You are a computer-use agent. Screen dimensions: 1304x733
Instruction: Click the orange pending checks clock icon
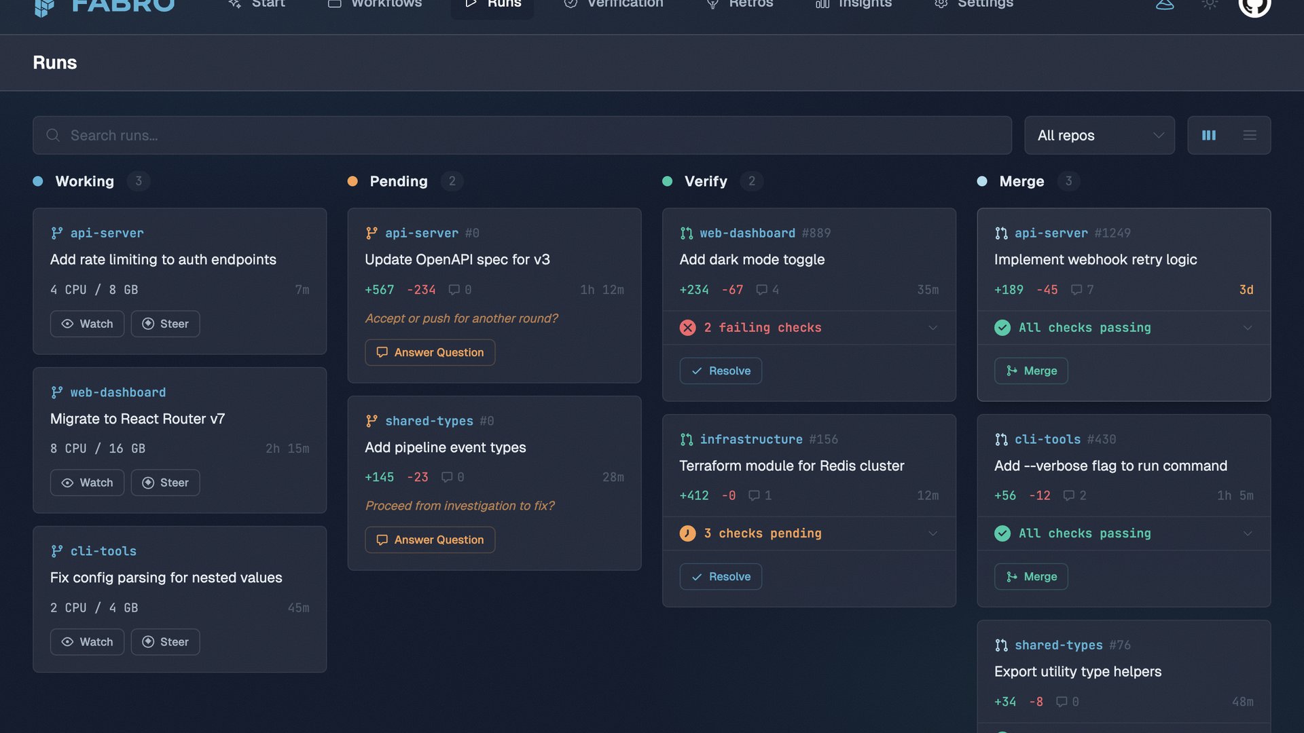coord(687,533)
